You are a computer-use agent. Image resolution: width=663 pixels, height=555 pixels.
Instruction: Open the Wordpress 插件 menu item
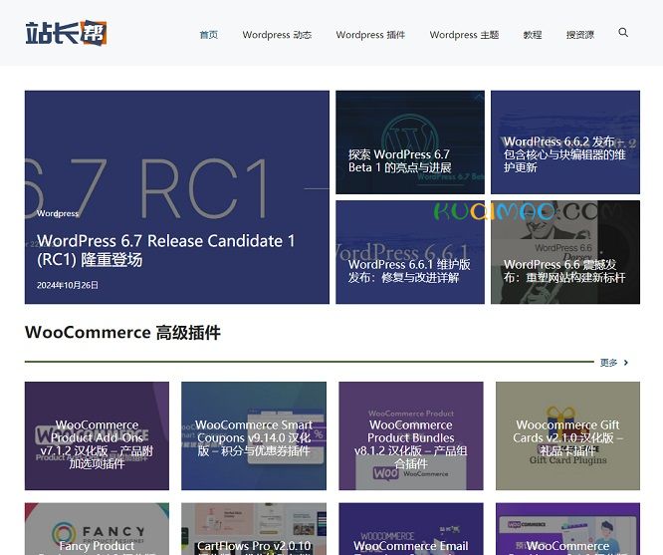click(370, 35)
